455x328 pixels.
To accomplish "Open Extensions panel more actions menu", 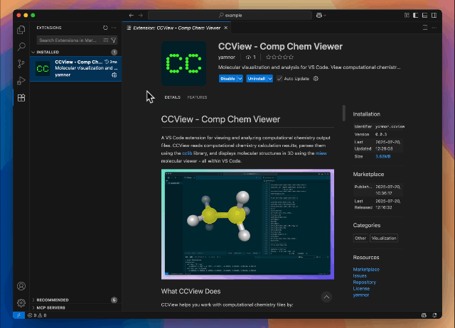I will (x=114, y=28).
